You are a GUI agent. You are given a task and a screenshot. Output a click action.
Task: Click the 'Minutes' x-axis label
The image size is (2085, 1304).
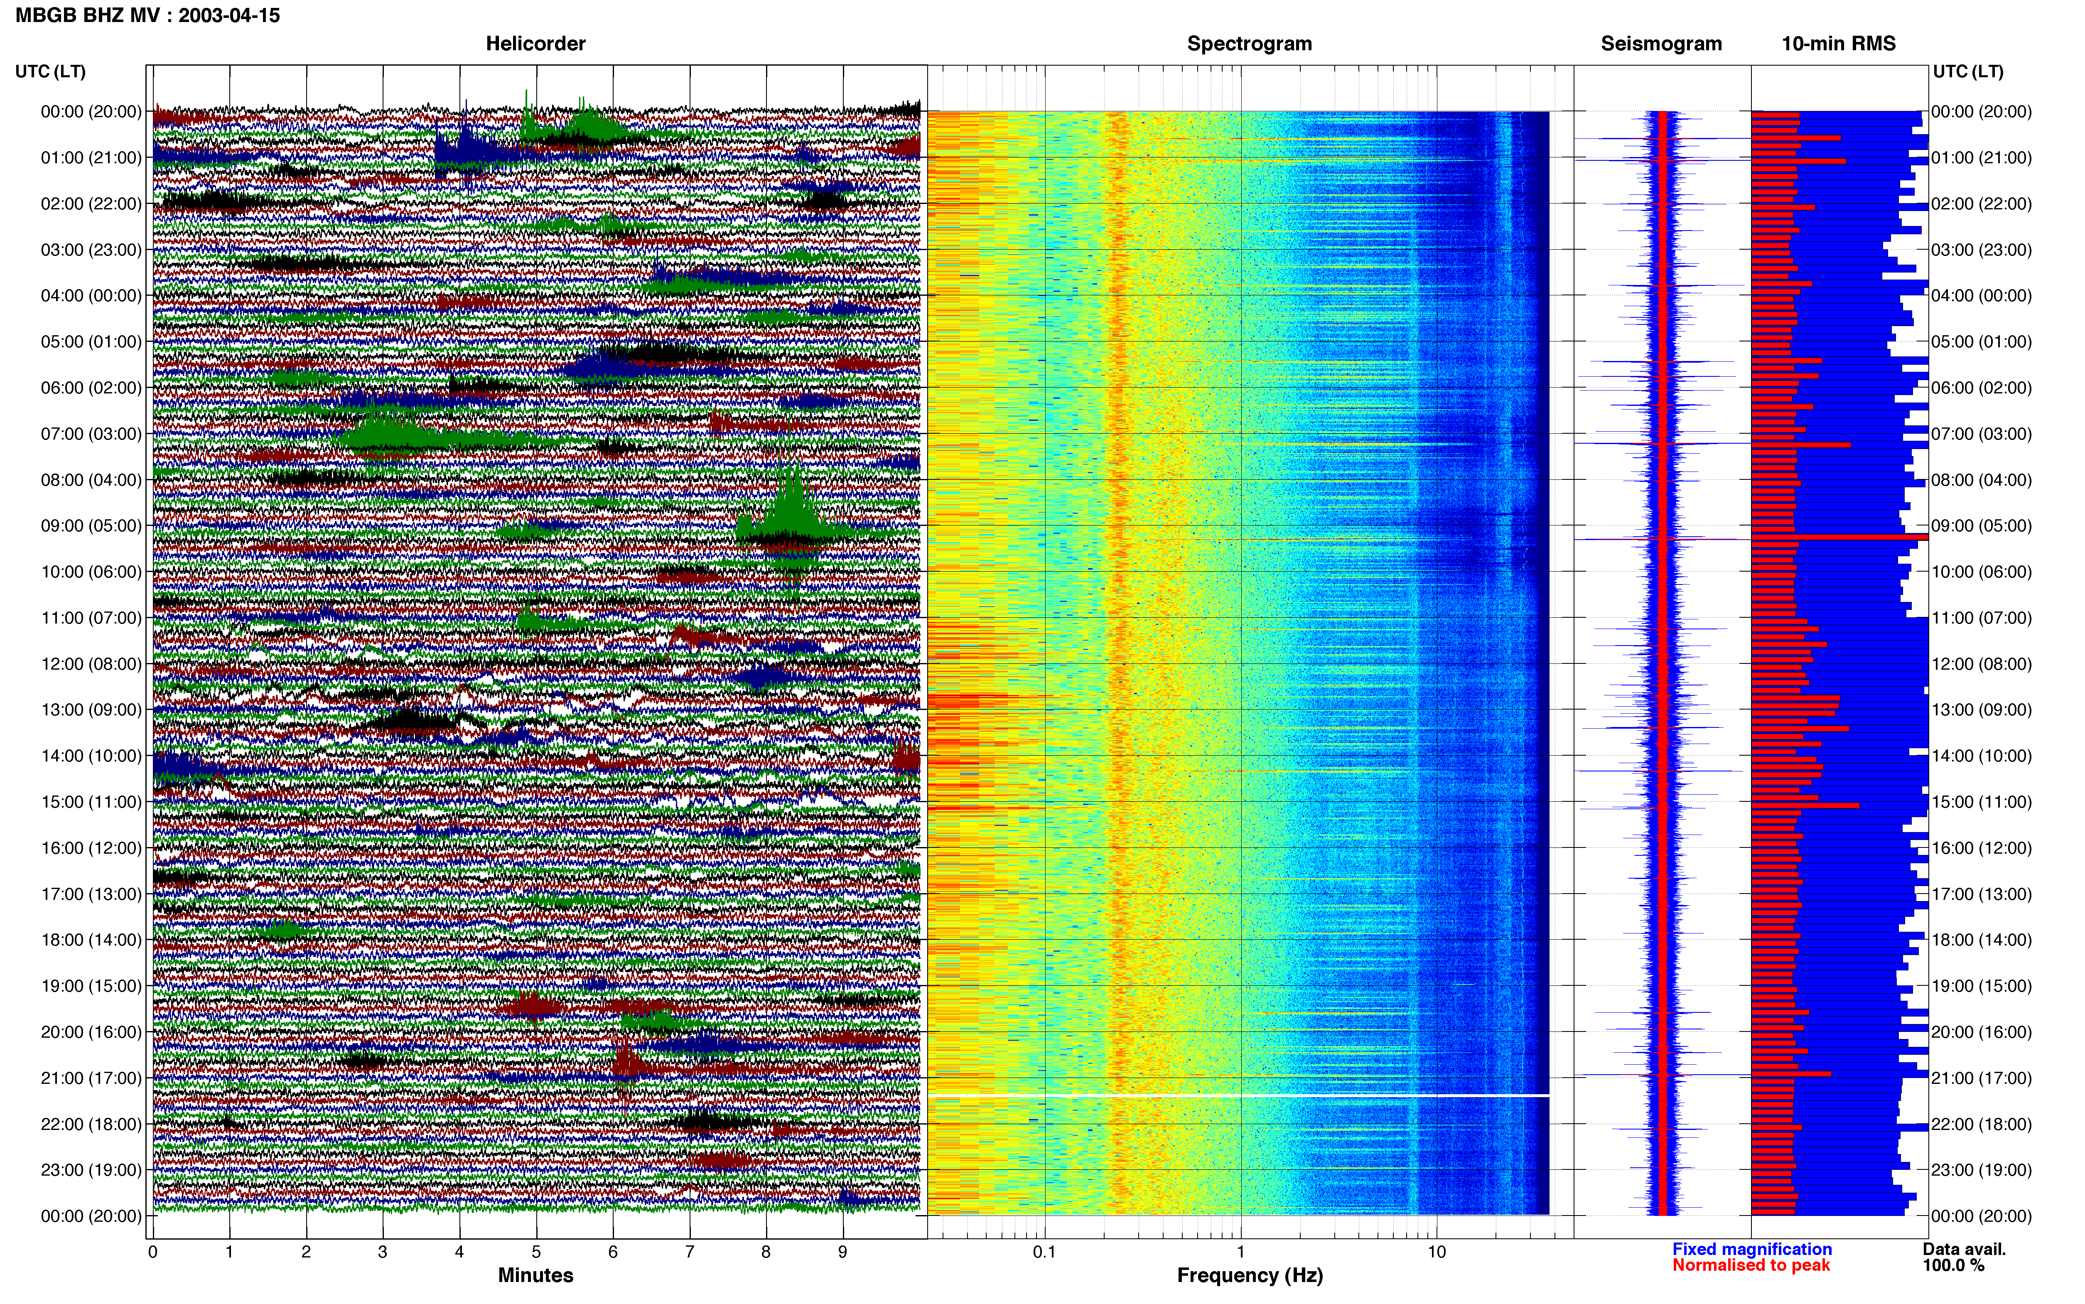tap(535, 1275)
